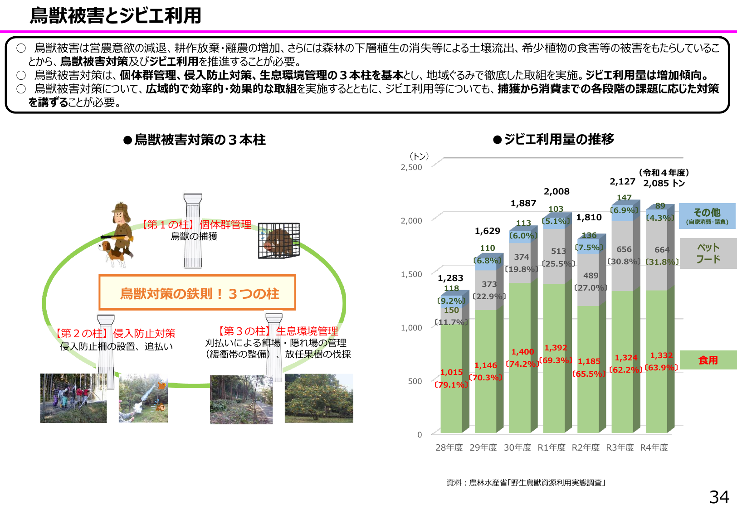The width and height of the screenshot is (737, 510).
Task: Select the green 食用 legend box
Action: (x=708, y=360)
